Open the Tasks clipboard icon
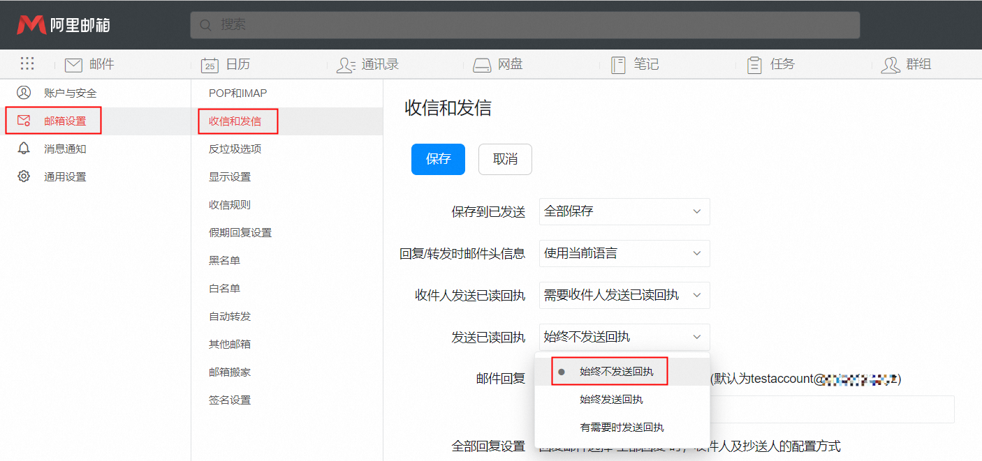Image resolution: width=982 pixels, height=461 pixels. point(754,65)
